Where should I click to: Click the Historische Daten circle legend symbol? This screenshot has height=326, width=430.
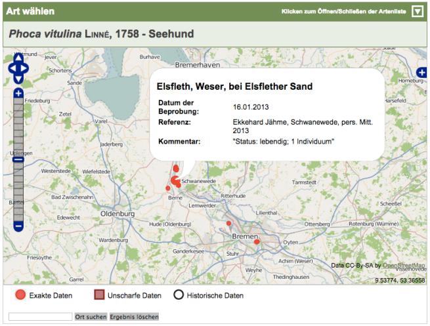tap(178, 295)
